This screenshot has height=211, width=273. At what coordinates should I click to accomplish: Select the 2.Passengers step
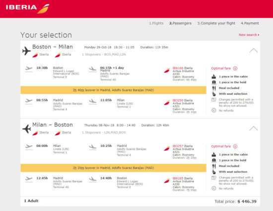click(x=180, y=23)
